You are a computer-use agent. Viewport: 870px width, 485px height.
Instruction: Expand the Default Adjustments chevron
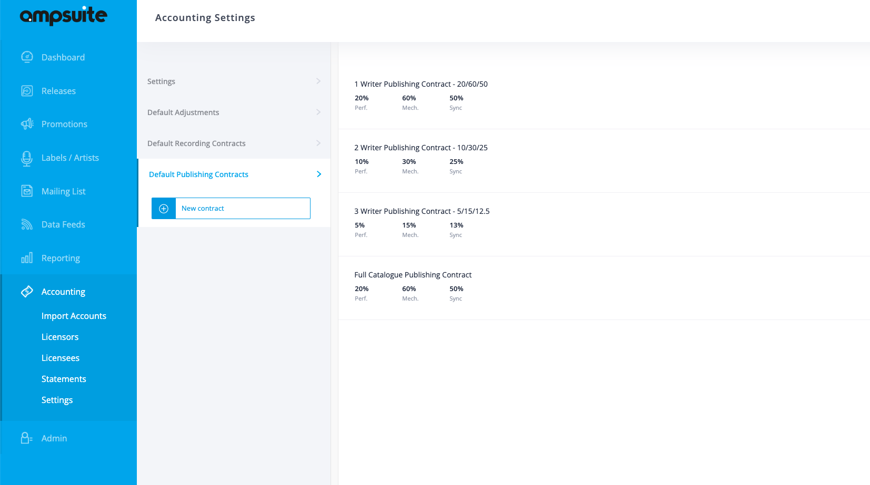[x=318, y=112]
